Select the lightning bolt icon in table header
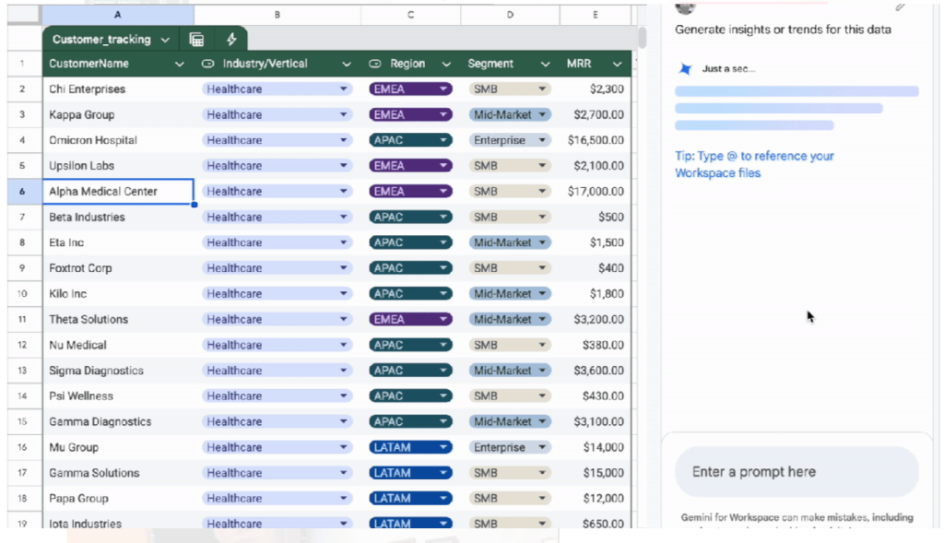Screen dimensions: 944x543 coord(231,39)
